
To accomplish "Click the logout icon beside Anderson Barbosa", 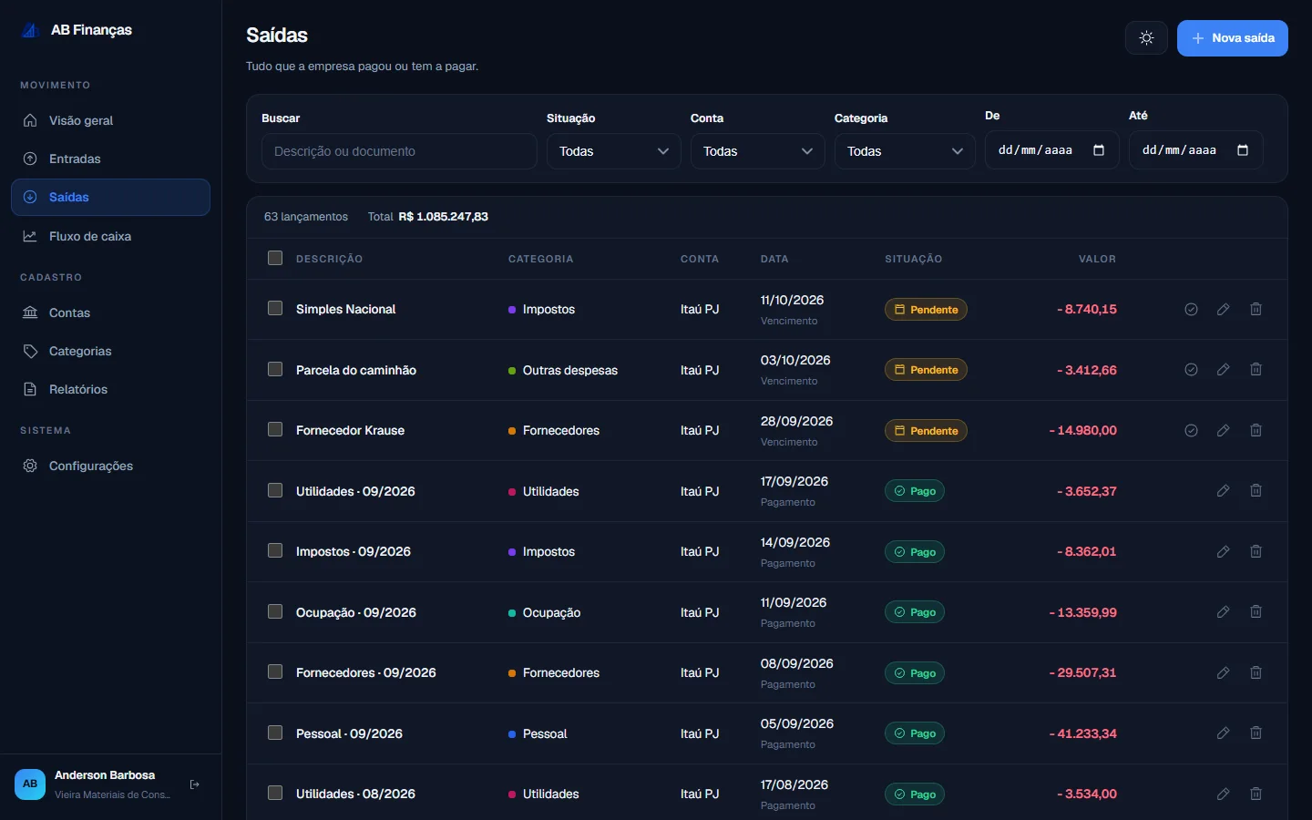I will coord(194,784).
